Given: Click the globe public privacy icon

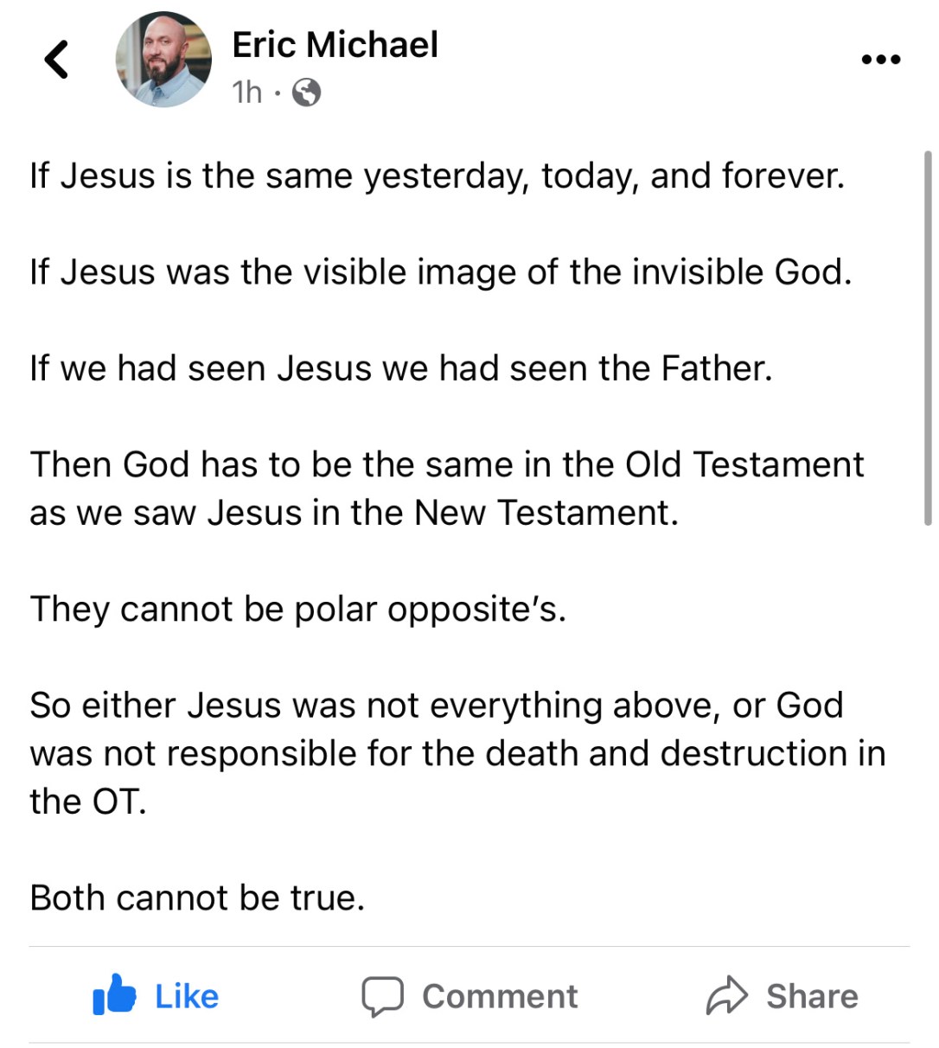Looking at the screenshot, I should click(x=306, y=92).
